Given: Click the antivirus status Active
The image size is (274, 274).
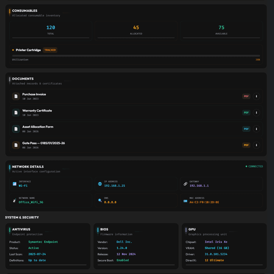Looking at the screenshot, I should [x=34, y=248].
